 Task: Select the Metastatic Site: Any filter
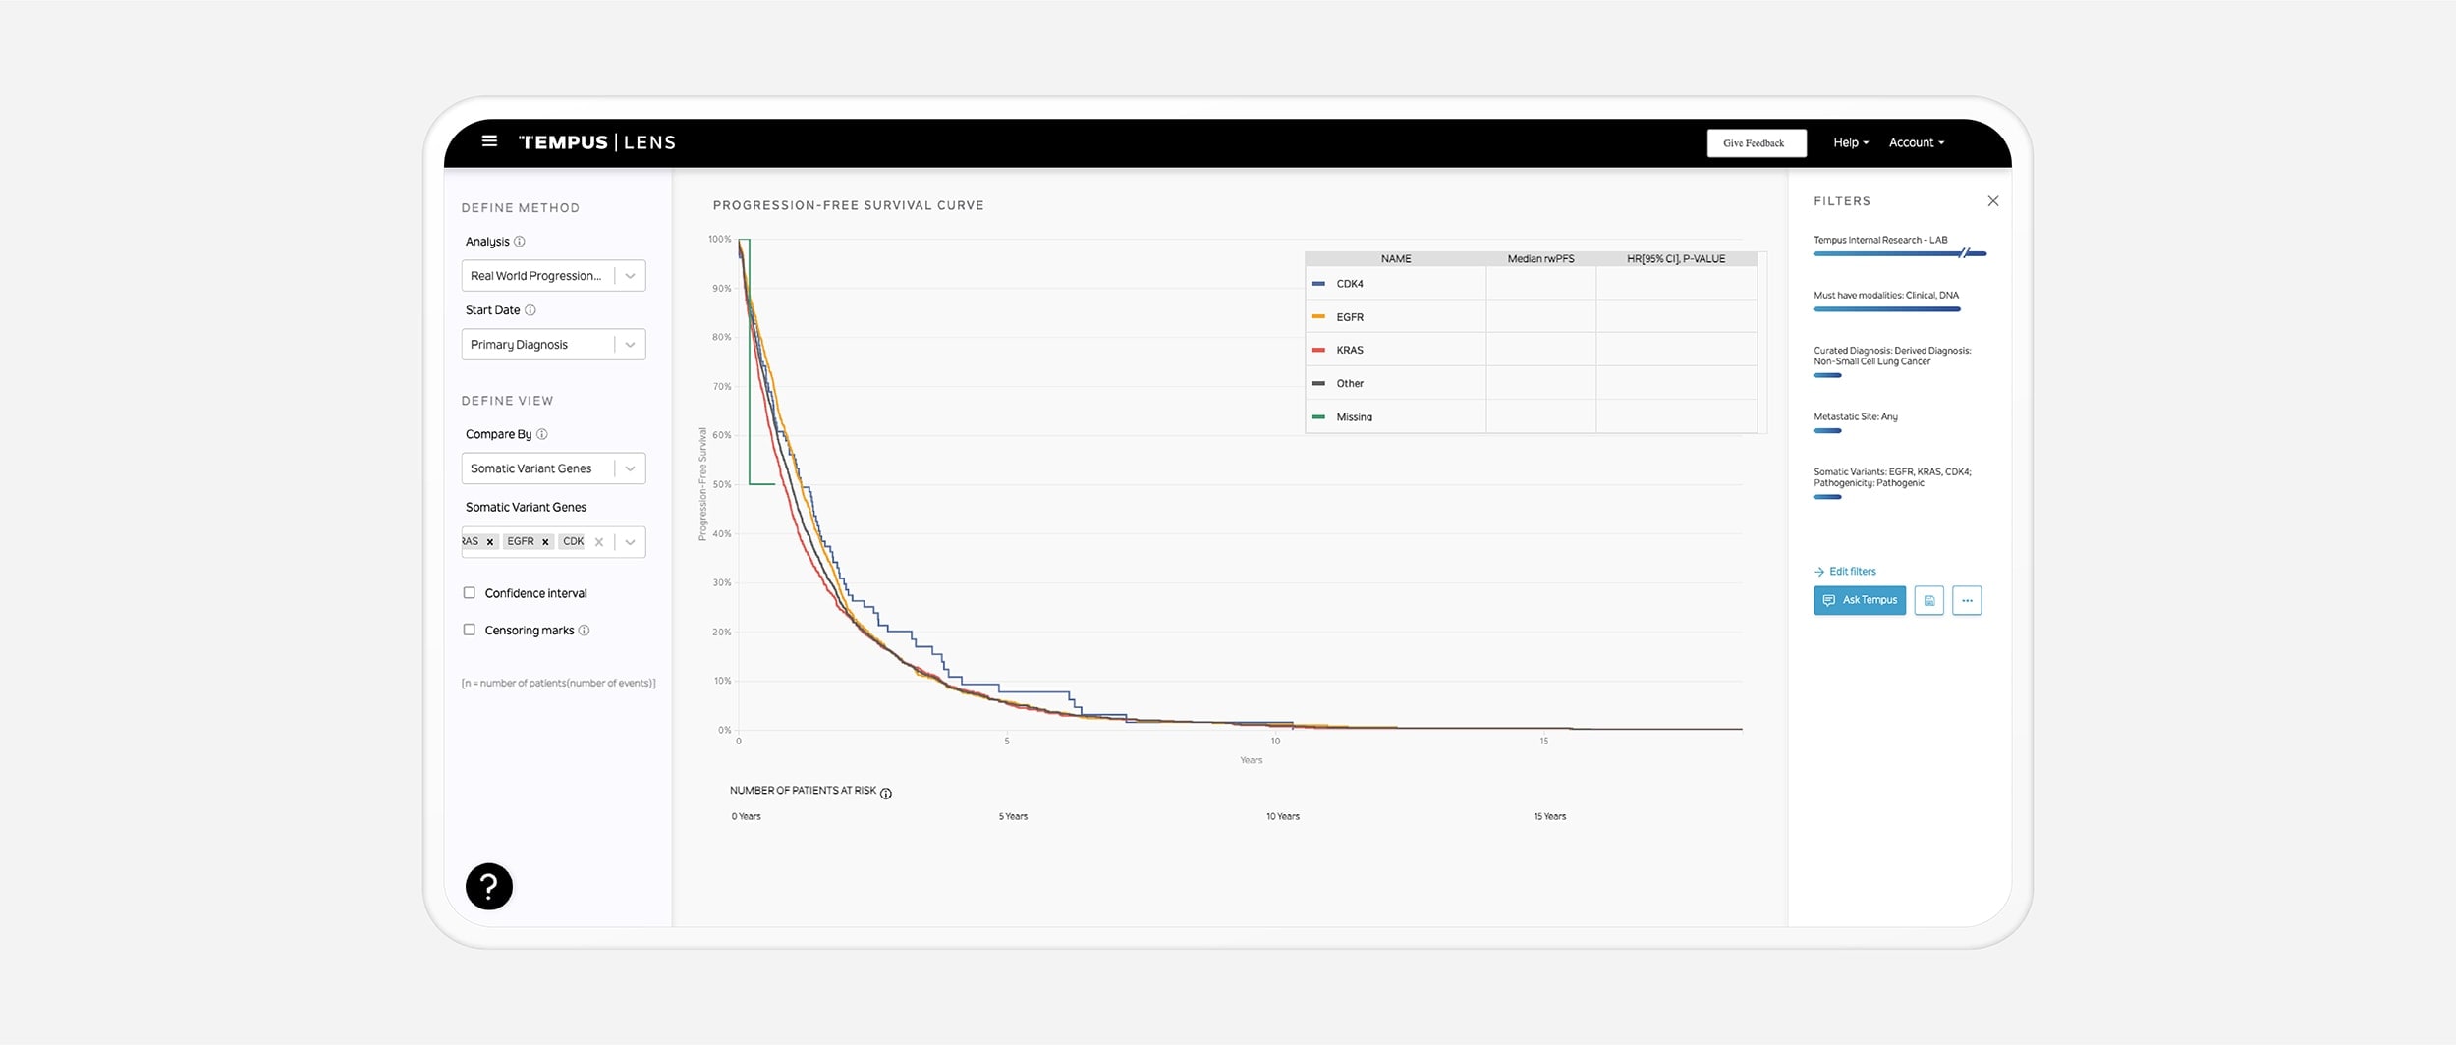click(x=1856, y=423)
